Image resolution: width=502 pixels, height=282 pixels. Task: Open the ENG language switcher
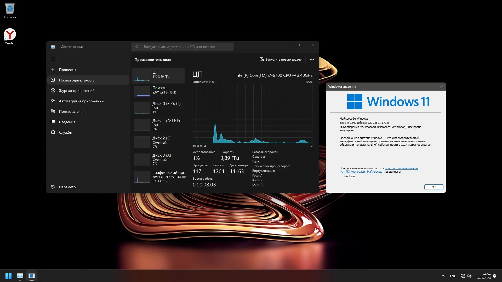[x=453, y=276]
